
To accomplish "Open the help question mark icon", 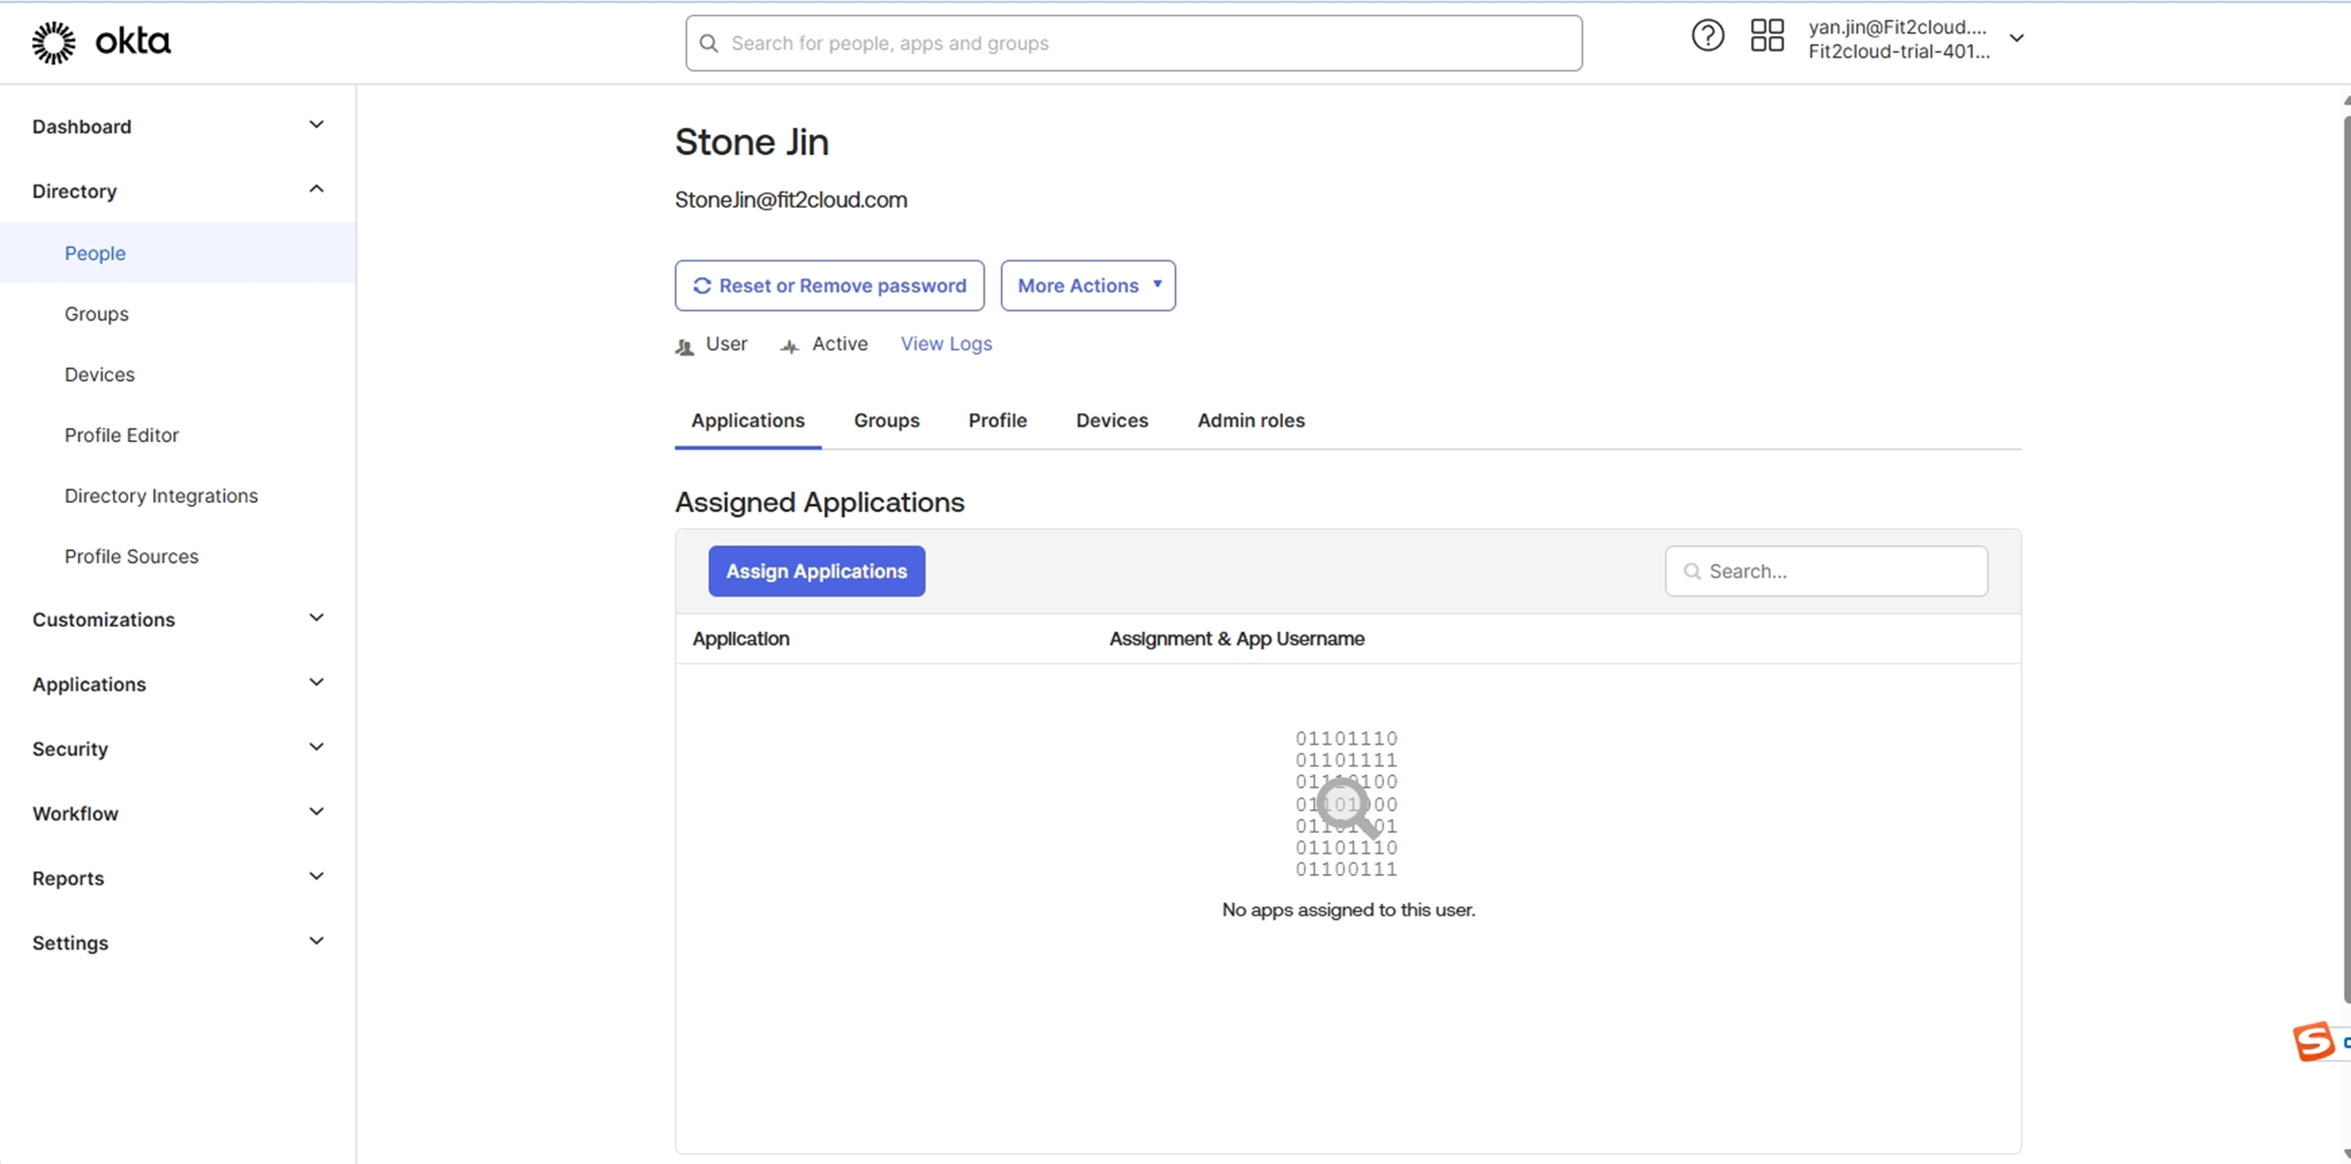I will [x=1707, y=36].
